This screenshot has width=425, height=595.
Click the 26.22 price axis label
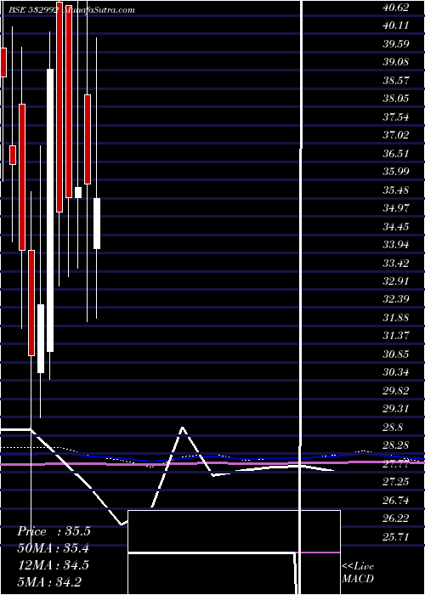tap(396, 519)
